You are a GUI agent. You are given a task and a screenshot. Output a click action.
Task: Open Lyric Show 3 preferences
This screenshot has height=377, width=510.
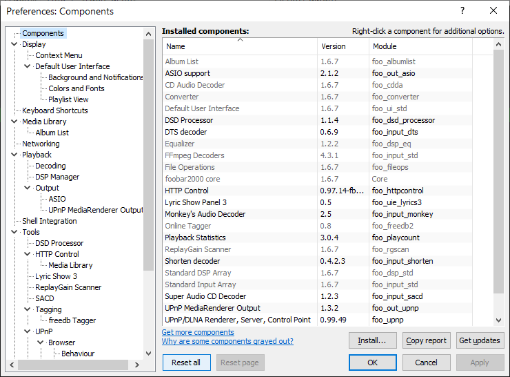click(x=57, y=276)
